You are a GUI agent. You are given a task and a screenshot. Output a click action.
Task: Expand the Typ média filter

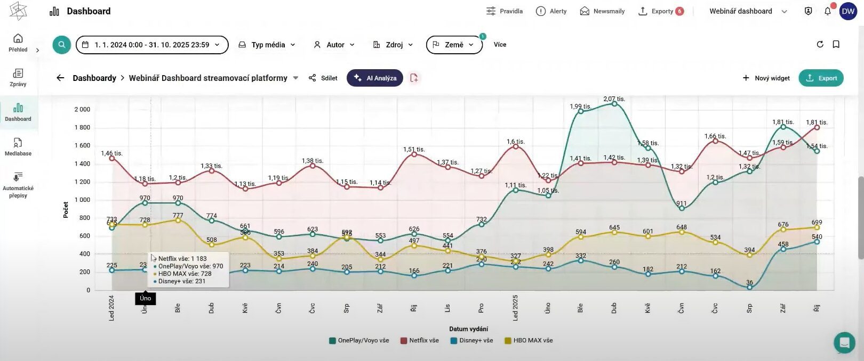coord(267,45)
